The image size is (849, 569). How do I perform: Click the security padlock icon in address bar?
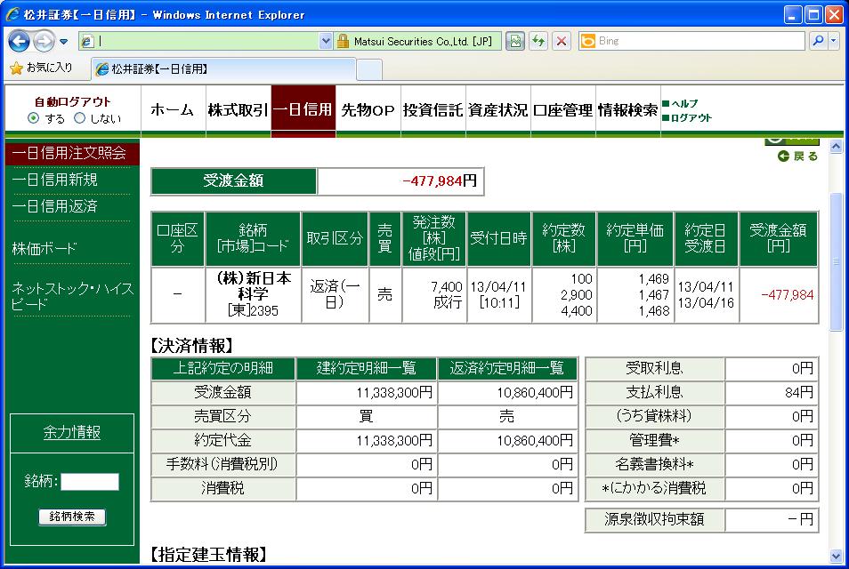(343, 41)
